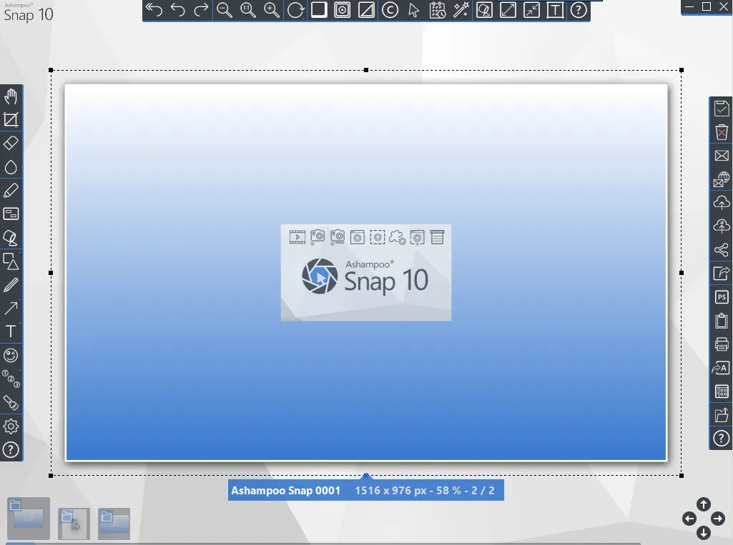Add copyright watermark with the C icon

point(390,10)
